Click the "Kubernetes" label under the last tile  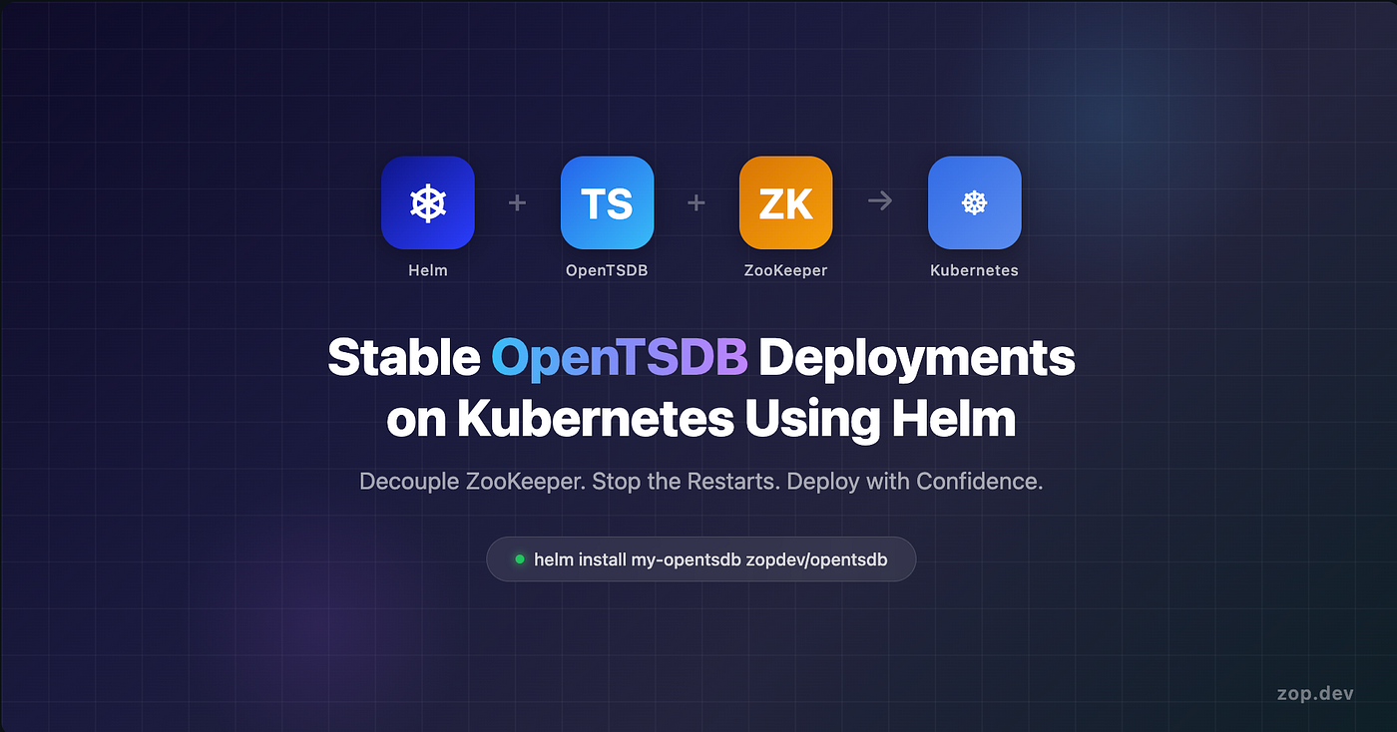coord(974,270)
